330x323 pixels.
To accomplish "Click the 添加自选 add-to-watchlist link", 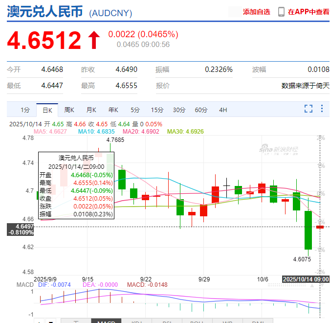I will tap(256, 12).
